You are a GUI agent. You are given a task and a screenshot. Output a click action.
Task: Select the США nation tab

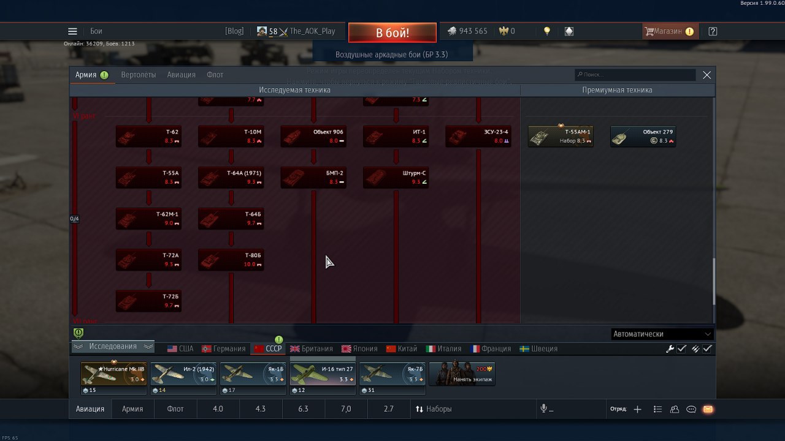pos(180,349)
